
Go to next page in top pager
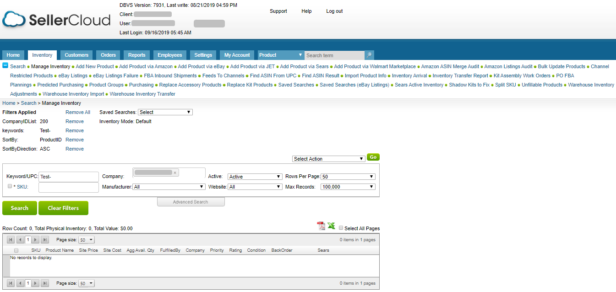point(36,239)
